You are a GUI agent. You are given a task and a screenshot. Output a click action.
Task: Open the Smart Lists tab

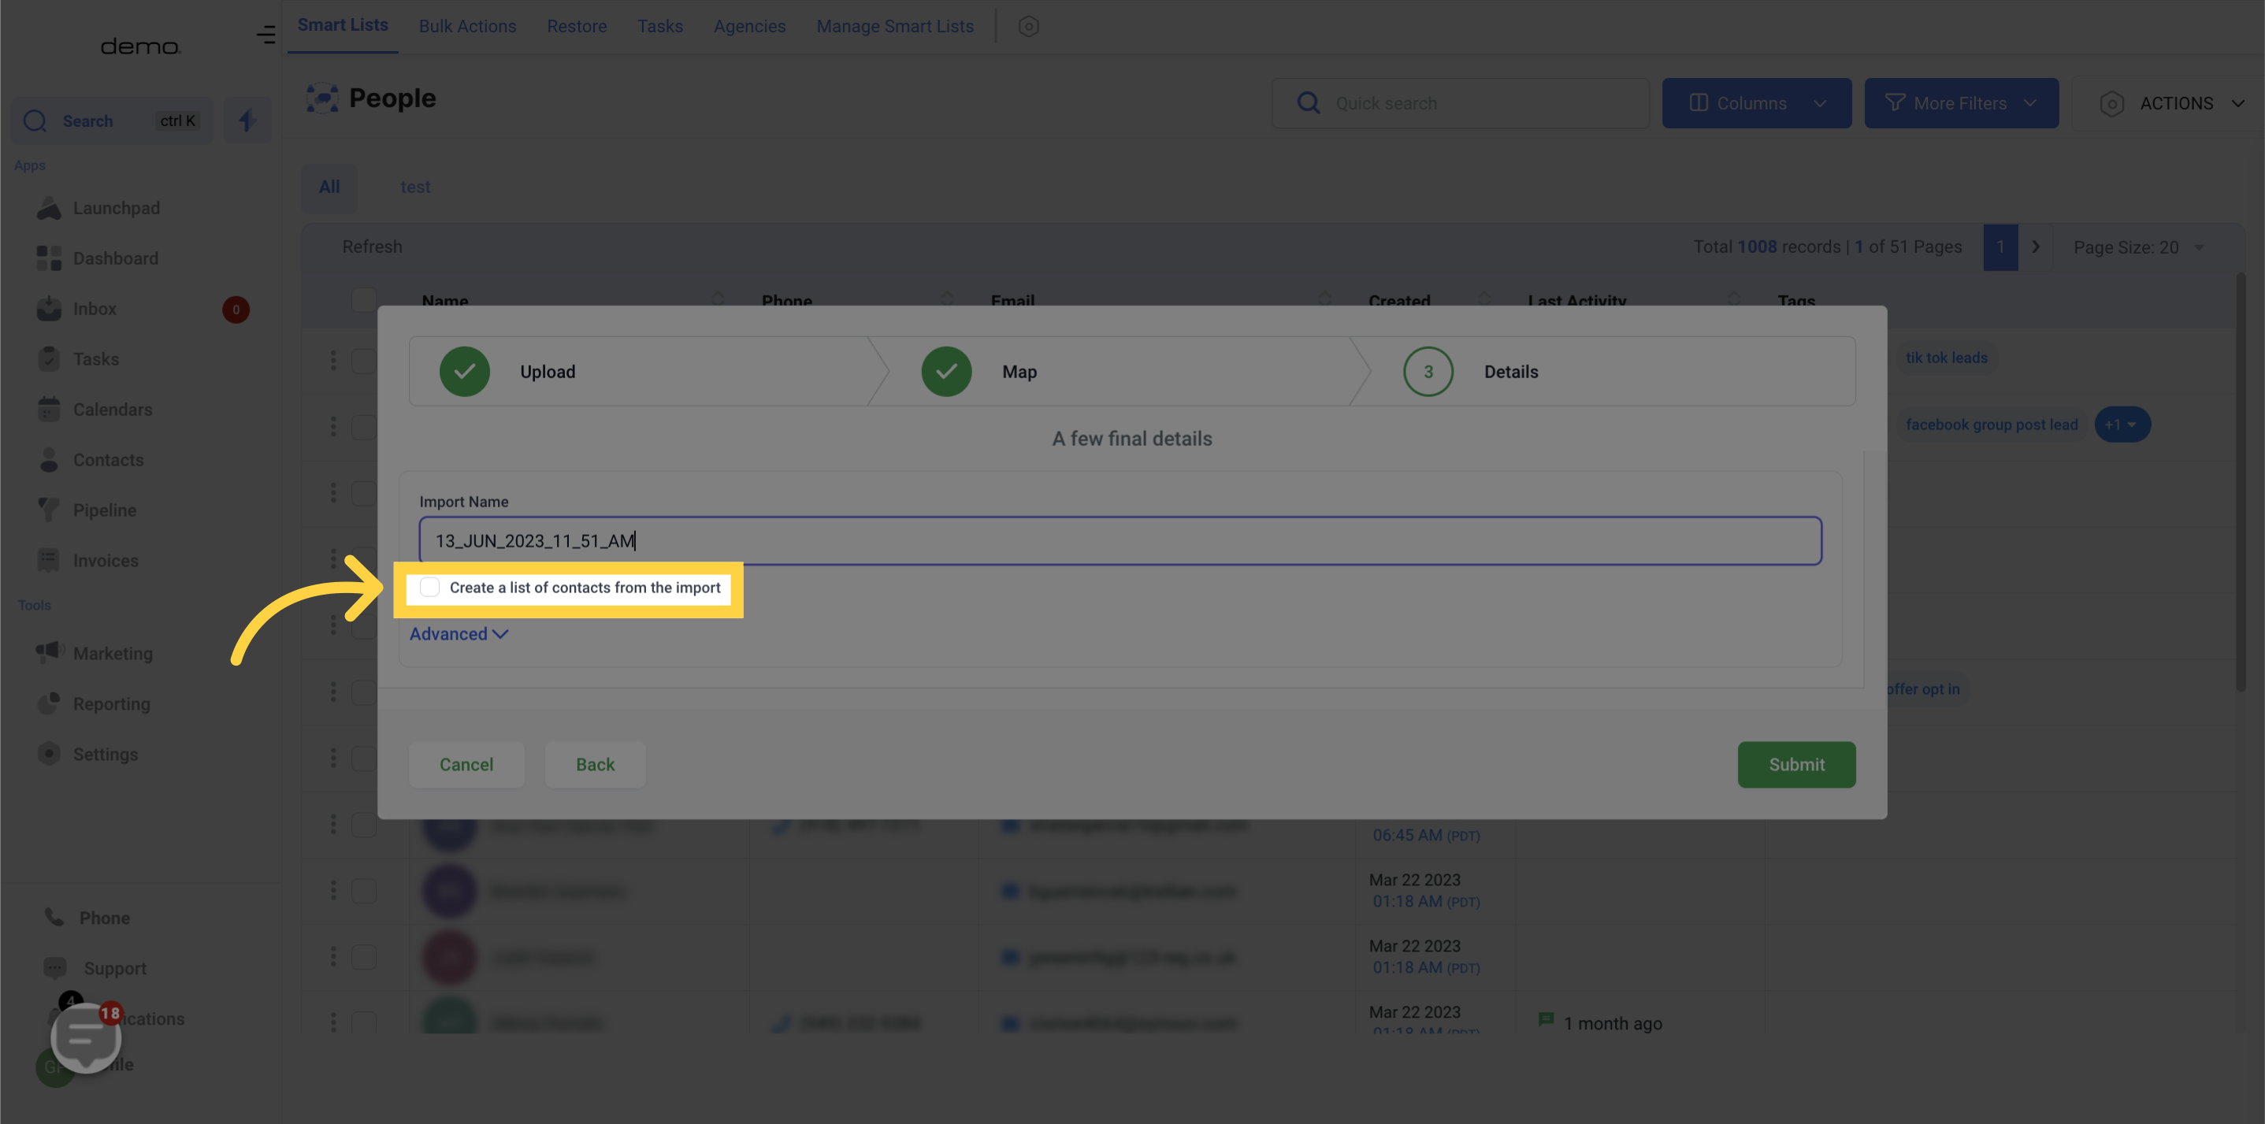click(342, 25)
